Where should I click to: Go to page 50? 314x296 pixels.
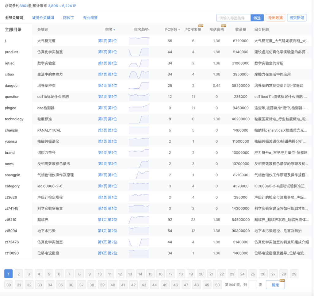coord(217,285)
